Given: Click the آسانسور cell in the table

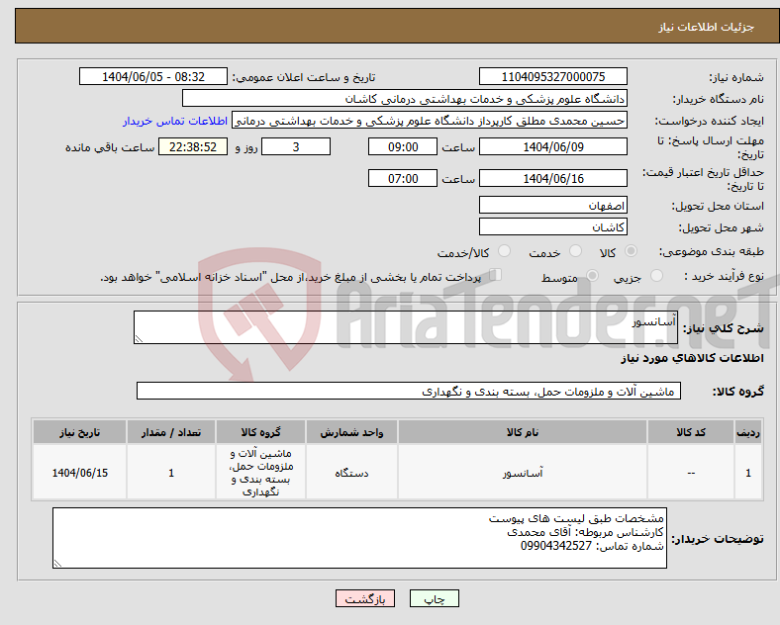Looking at the screenshot, I should (523, 473).
